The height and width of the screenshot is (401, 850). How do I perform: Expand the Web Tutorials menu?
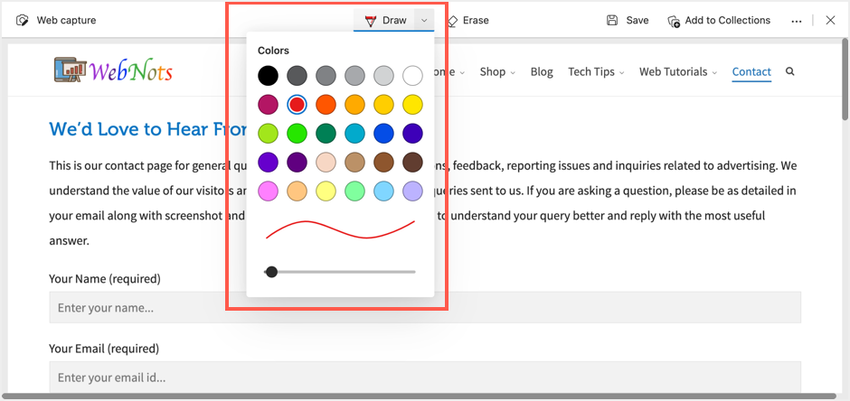coord(678,72)
